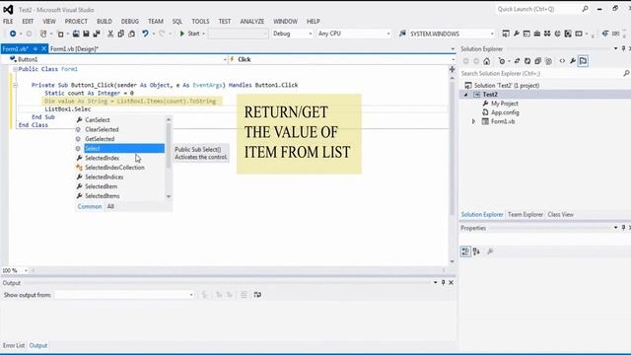The height and width of the screenshot is (355, 631).
Task: Open the TOOLS menu
Action: point(200,22)
